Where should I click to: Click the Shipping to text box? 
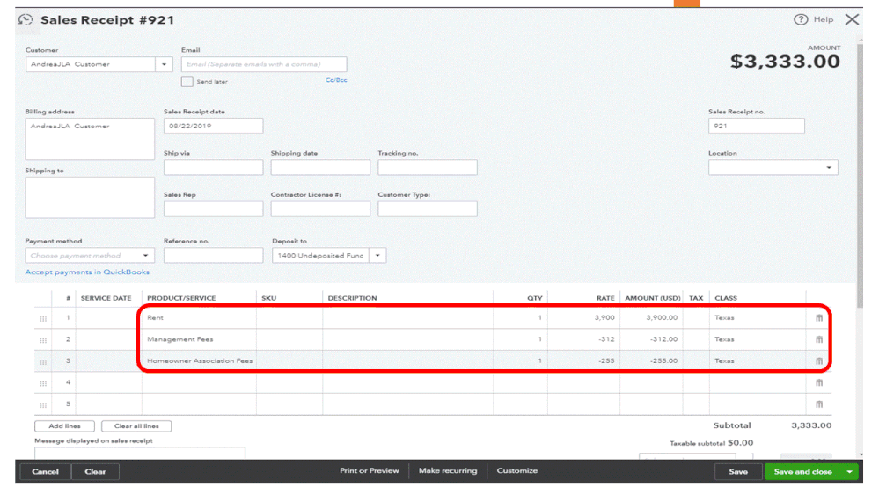(x=90, y=198)
